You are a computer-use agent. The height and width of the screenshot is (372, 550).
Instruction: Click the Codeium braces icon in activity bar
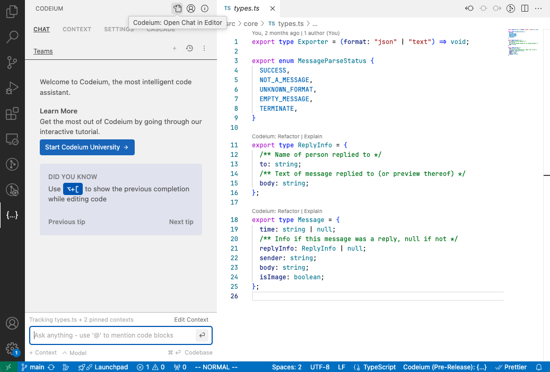(x=12, y=215)
